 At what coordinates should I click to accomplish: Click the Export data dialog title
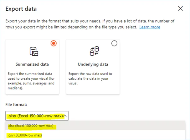(x=21, y=9)
